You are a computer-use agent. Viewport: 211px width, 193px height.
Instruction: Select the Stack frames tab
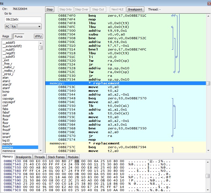[x=56, y=157]
